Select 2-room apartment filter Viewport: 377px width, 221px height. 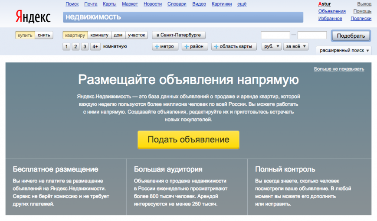(75, 46)
